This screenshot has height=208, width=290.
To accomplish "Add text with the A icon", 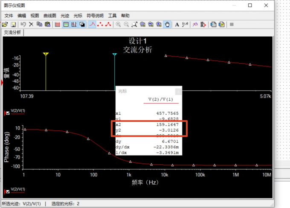I will point(177,24).
